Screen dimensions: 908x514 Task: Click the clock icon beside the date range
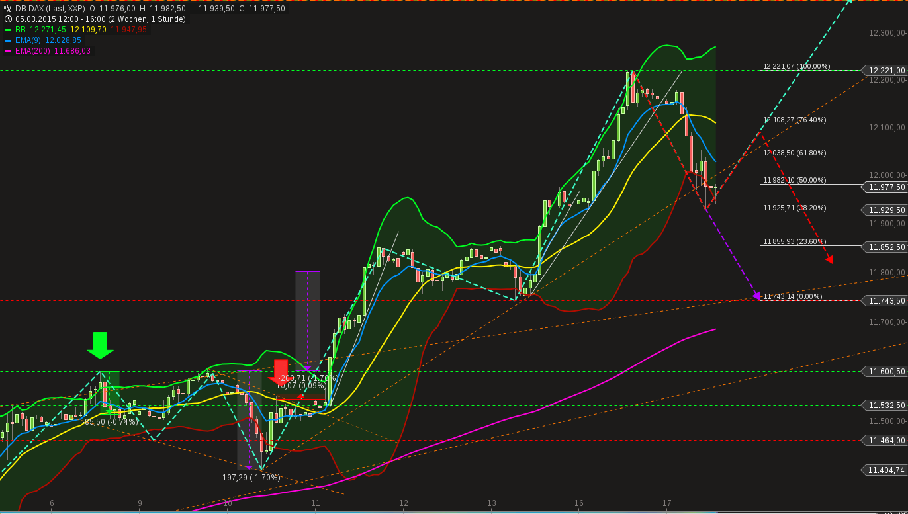[x=8, y=19]
